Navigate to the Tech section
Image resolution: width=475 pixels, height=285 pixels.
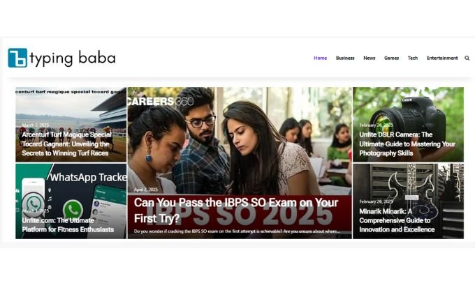413,58
